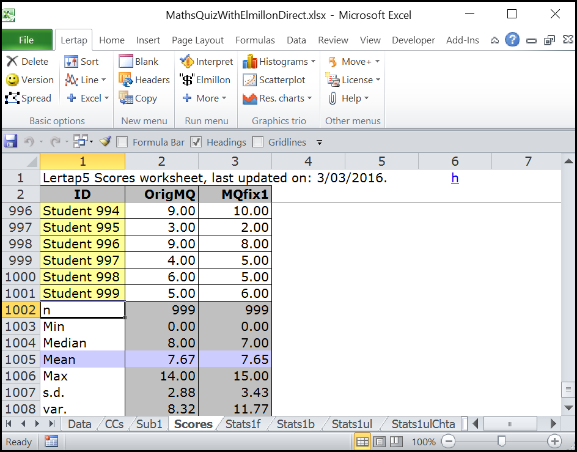Click the Headers icon in New menu

point(125,80)
